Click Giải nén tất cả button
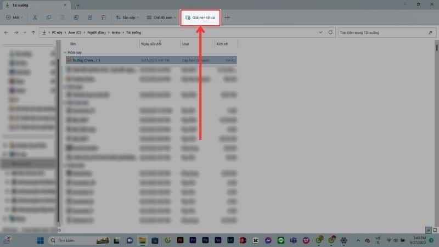439x247 pixels. [x=201, y=18]
